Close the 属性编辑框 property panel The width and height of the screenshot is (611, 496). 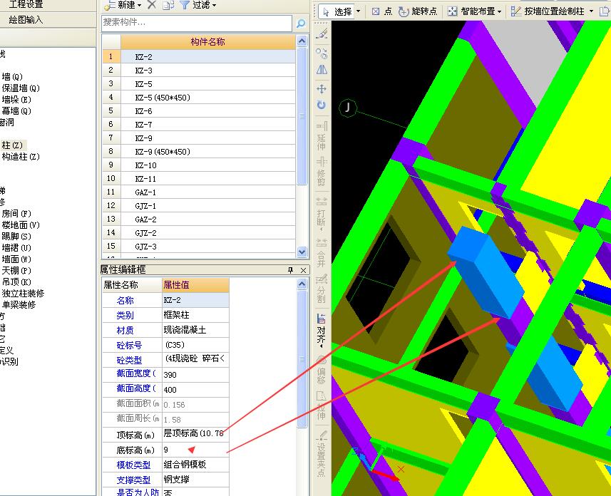(304, 270)
